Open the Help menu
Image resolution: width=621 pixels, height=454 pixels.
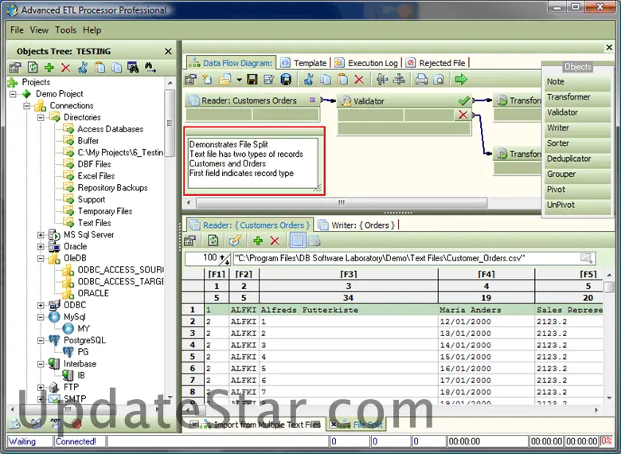pos(92,30)
